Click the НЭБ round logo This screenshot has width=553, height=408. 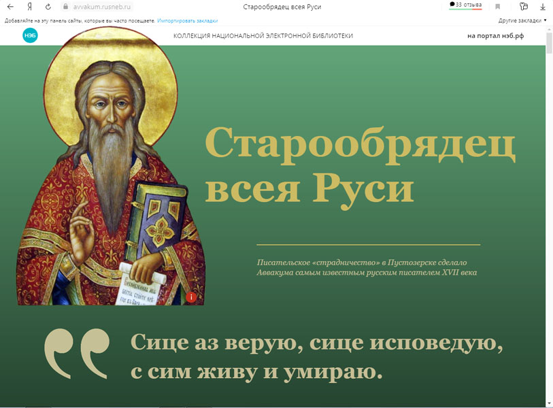(x=30, y=36)
